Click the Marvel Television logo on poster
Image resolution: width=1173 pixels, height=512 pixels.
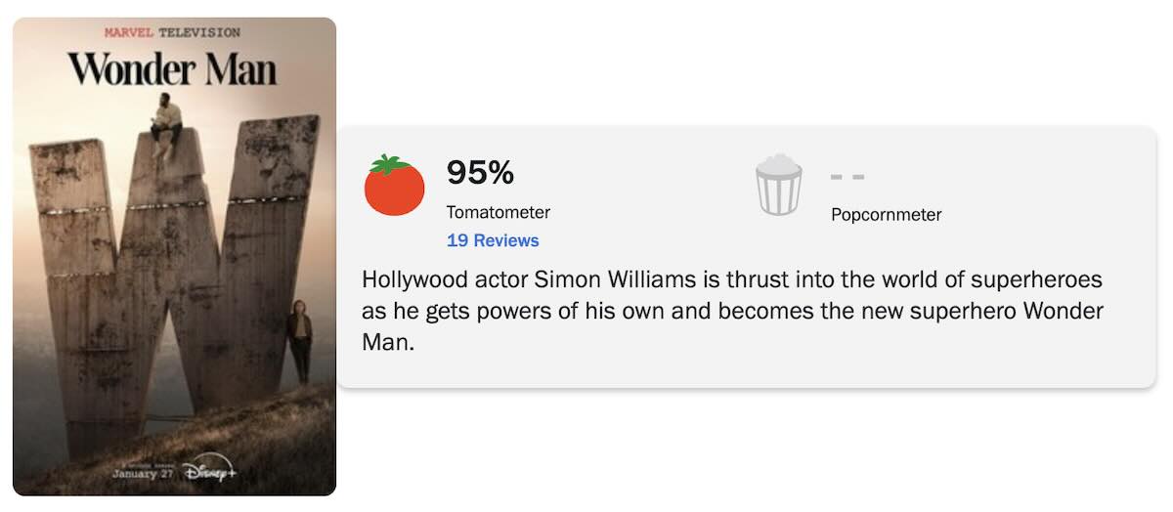(172, 32)
